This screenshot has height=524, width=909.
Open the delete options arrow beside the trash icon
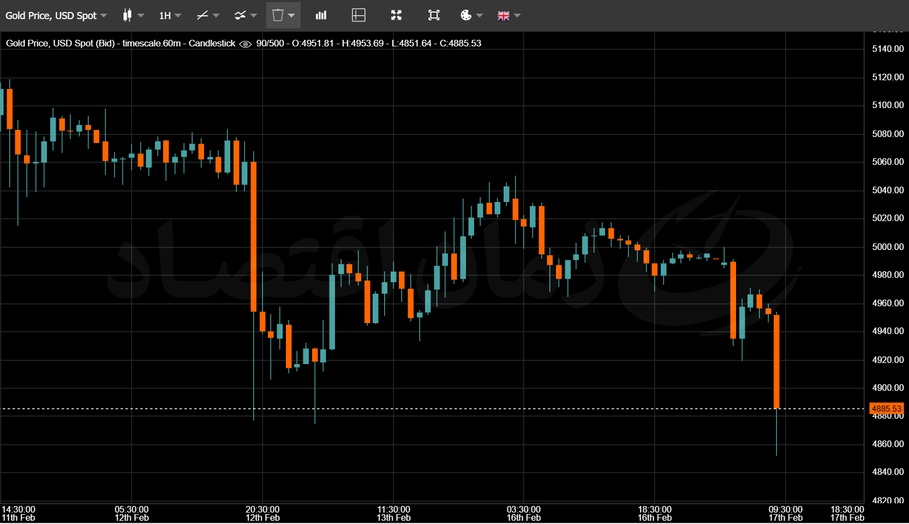coord(292,15)
